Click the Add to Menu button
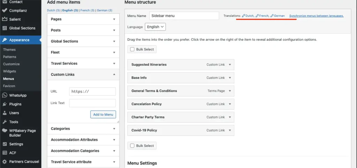 pos(103,114)
